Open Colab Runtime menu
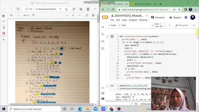The height and width of the screenshot is (112, 199). point(143,20)
